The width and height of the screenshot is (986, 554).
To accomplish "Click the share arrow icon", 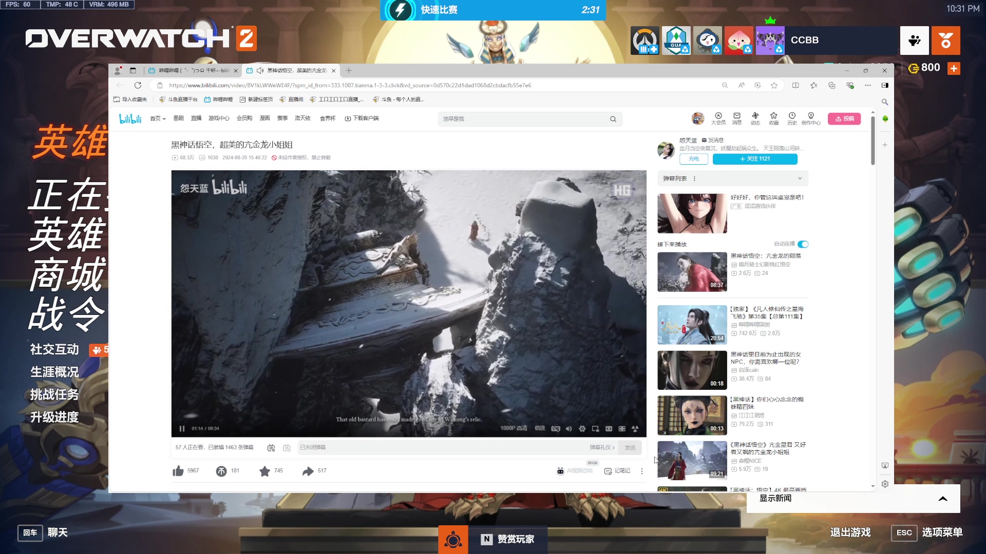I will point(308,471).
